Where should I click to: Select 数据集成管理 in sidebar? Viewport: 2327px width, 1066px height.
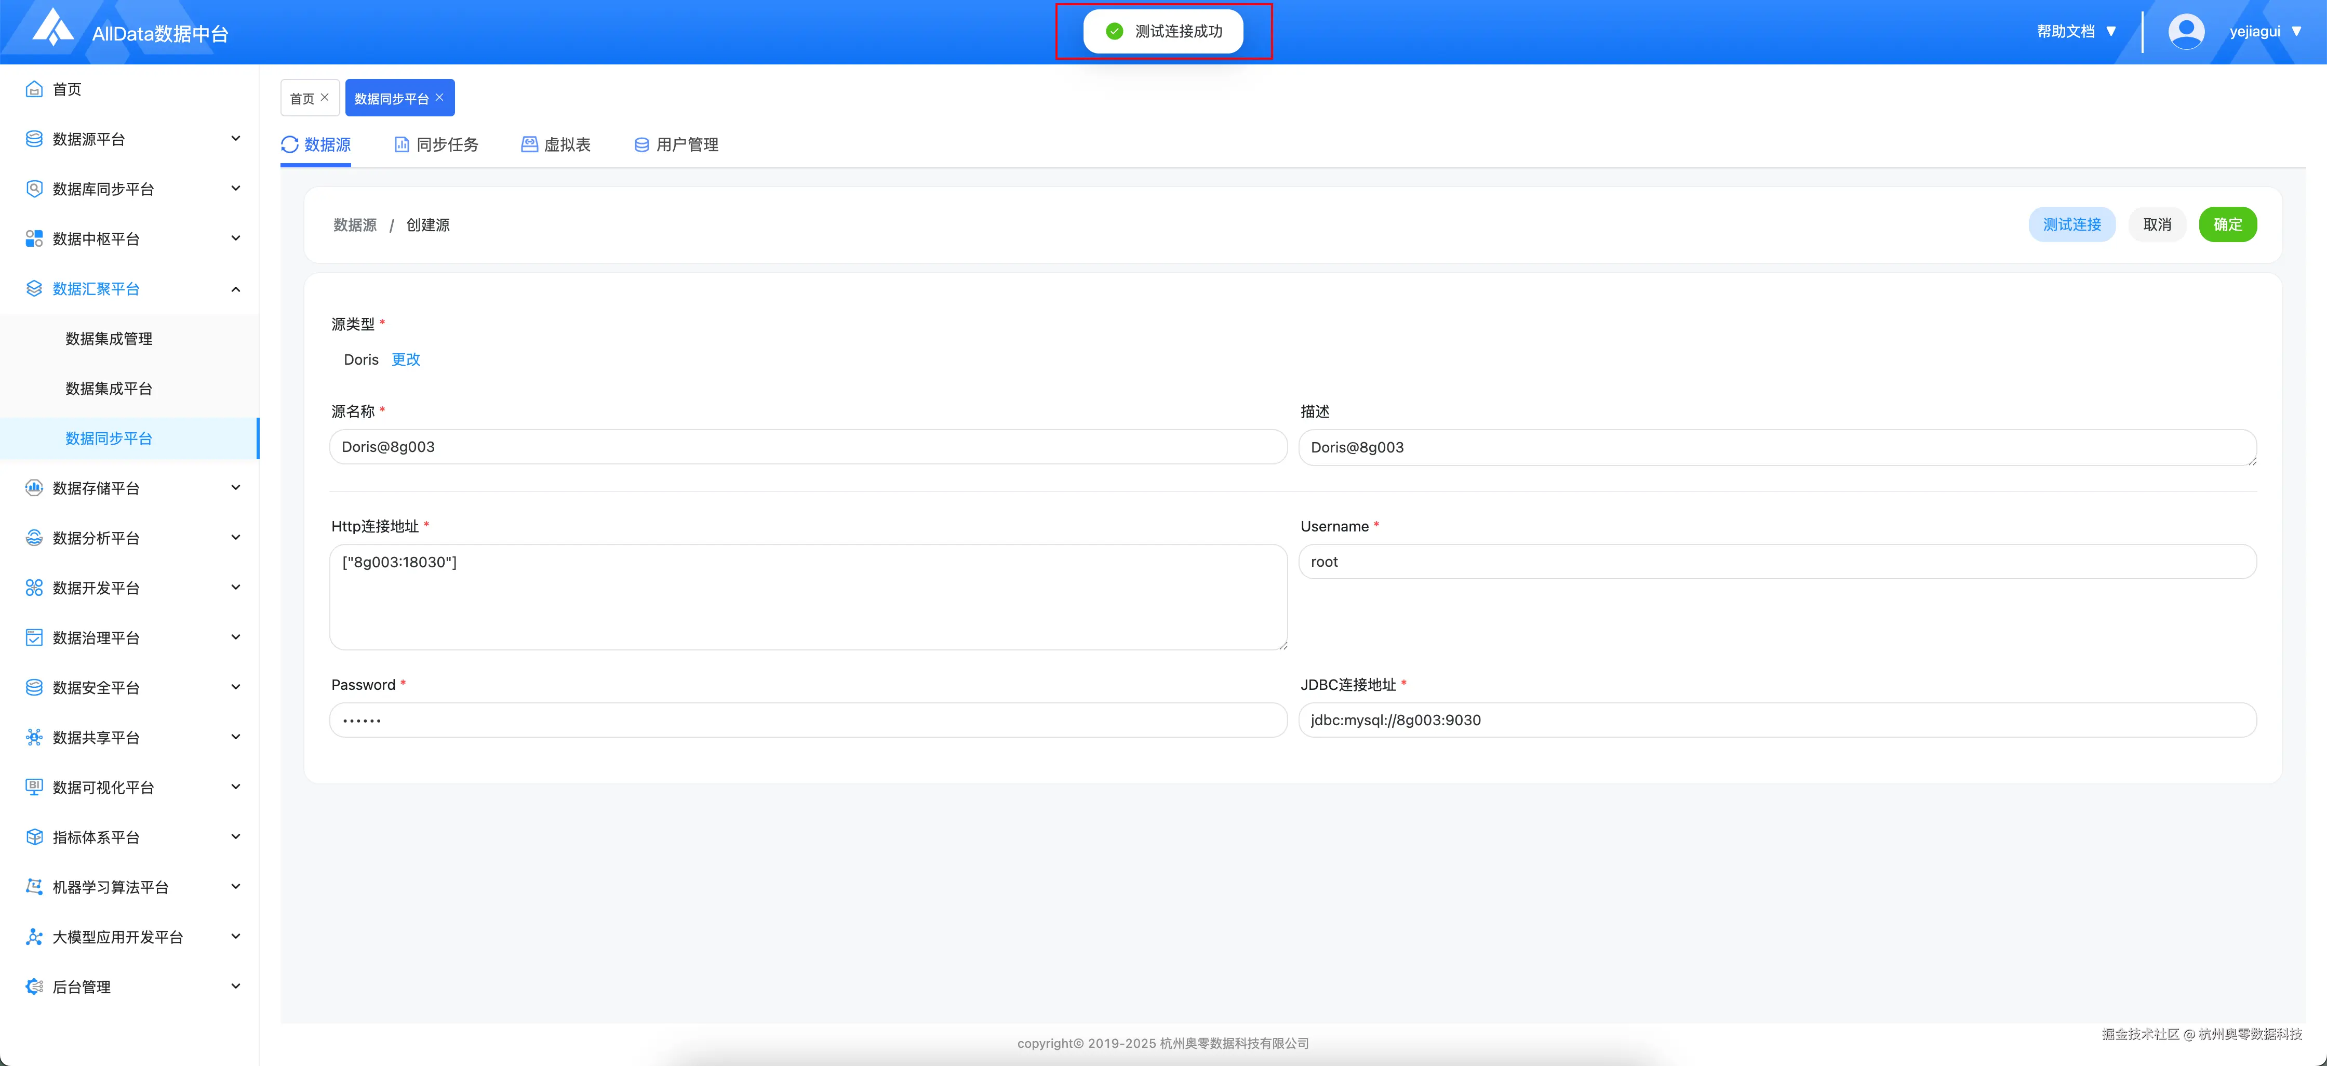pos(109,339)
